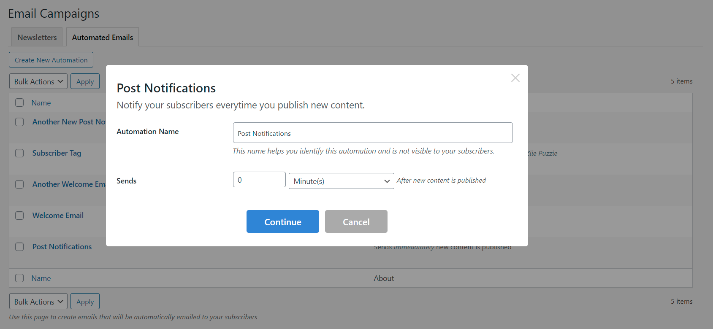Tick the header select-all checkbox
713x329 pixels.
coord(19,102)
